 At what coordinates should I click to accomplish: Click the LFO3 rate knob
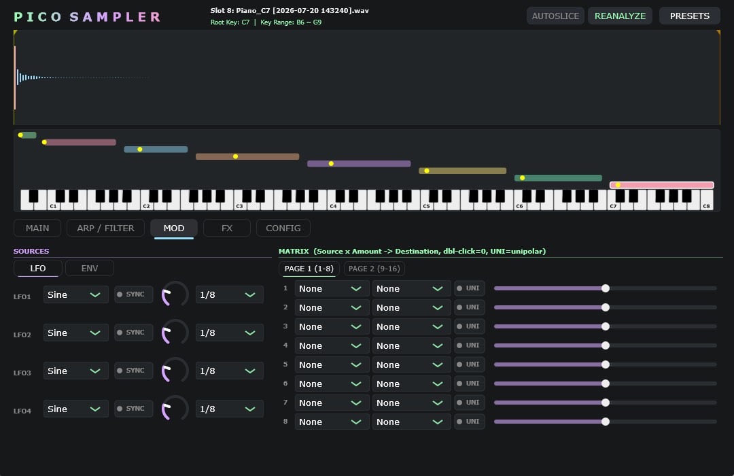175,371
